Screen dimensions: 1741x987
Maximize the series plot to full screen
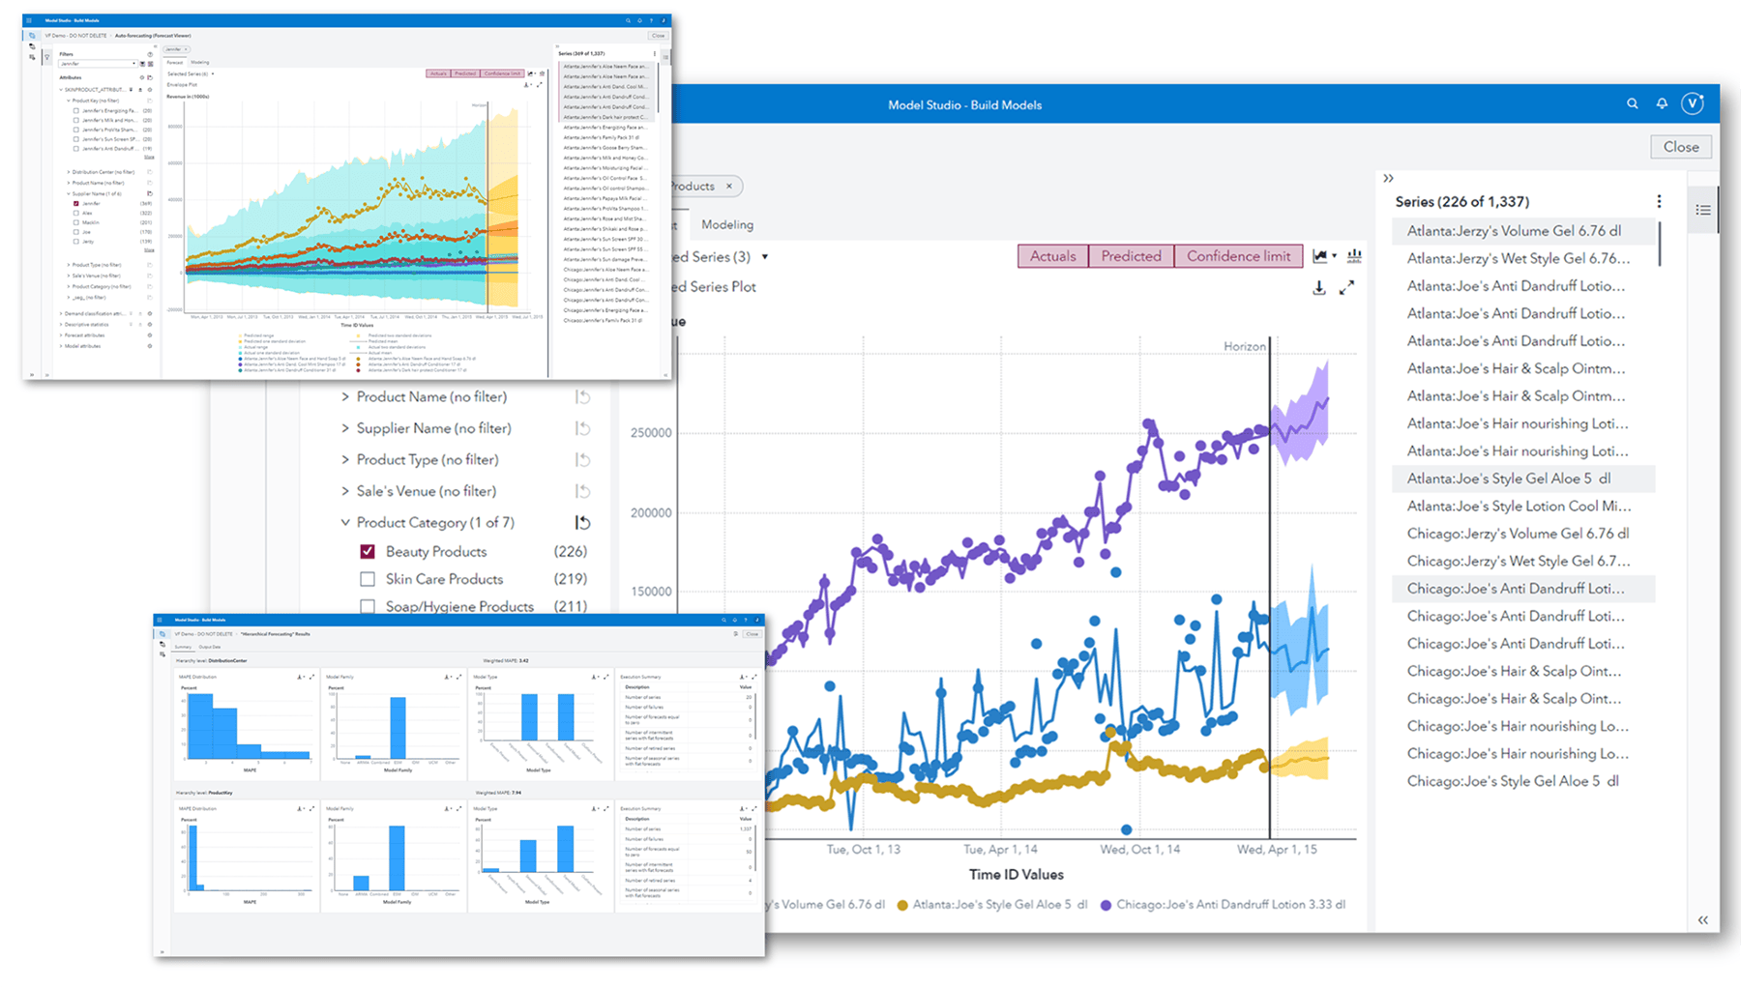click(1346, 286)
